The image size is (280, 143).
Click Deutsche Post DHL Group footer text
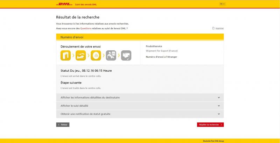[213, 141]
